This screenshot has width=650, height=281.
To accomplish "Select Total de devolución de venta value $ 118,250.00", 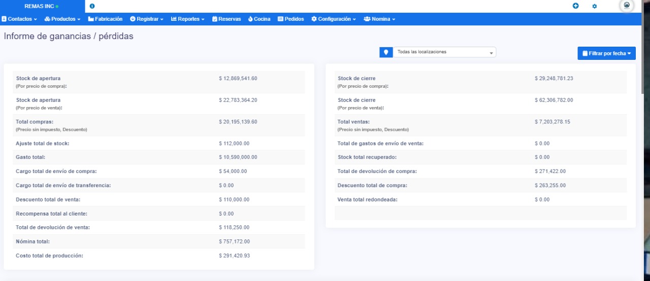I will tap(234, 228).
